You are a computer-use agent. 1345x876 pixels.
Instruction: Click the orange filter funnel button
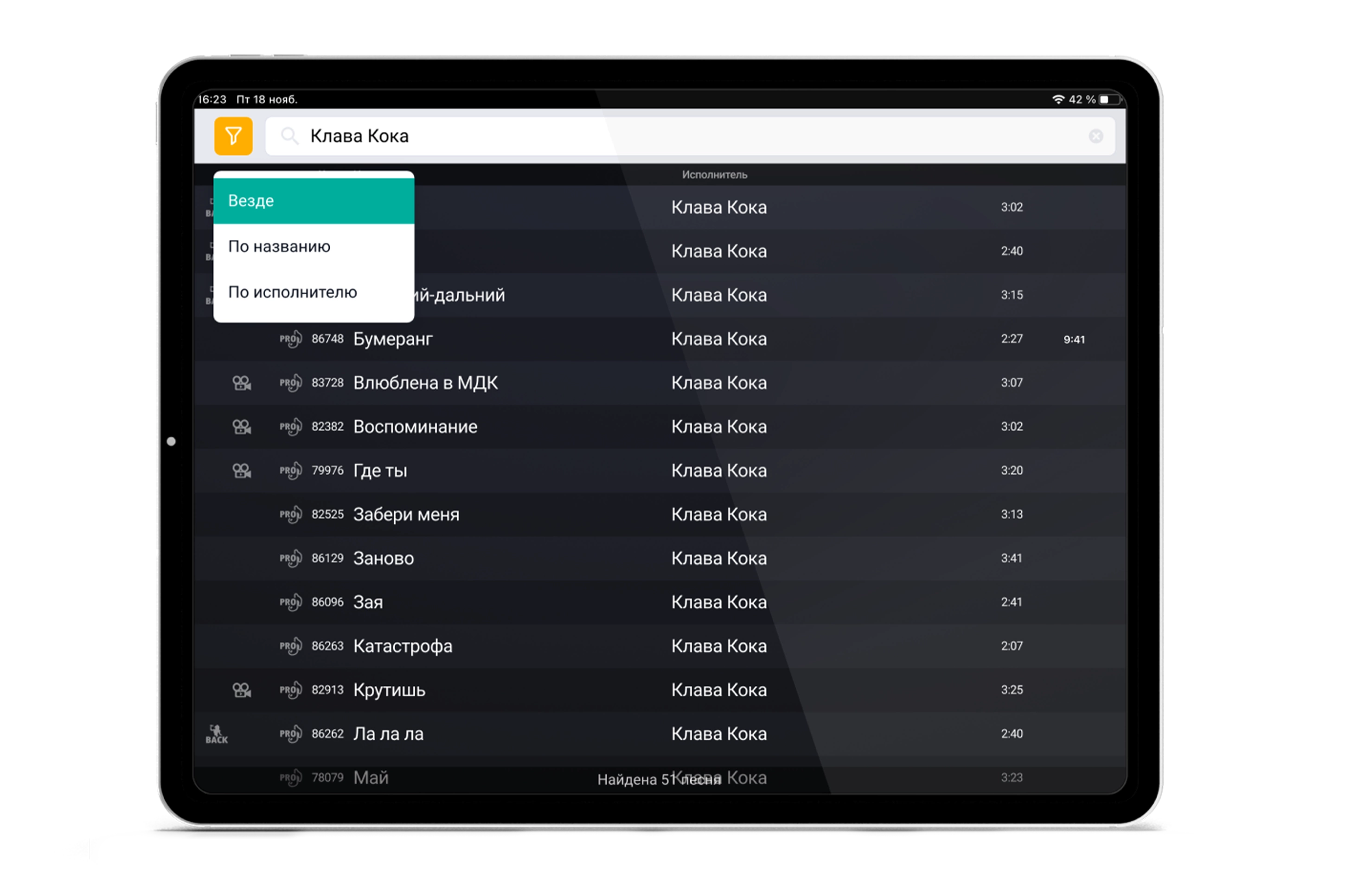[x=233, y=136]
